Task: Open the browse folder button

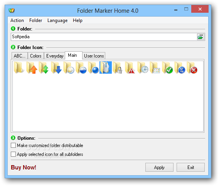Action: point(201,37)
